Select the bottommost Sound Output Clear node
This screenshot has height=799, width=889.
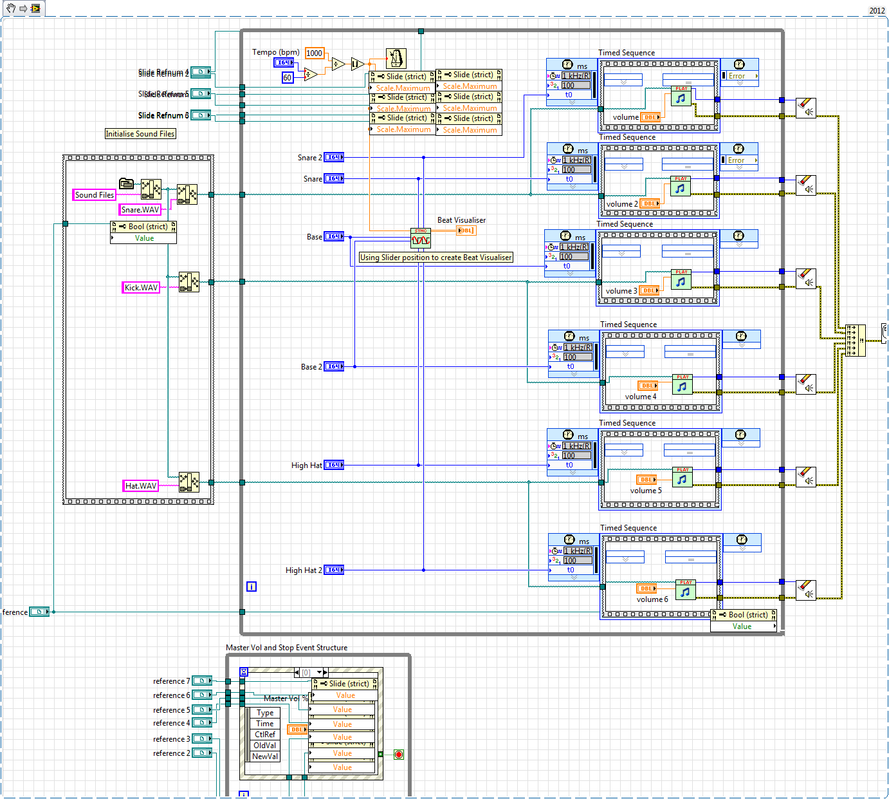[805, 590]
